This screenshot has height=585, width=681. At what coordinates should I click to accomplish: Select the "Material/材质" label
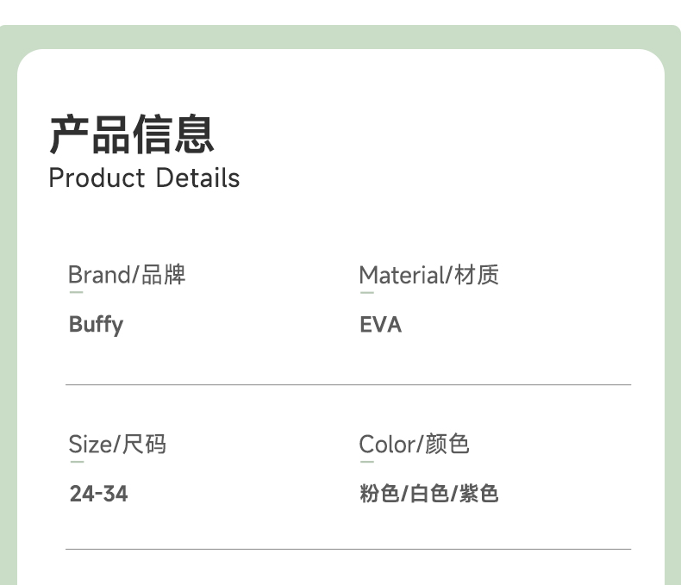pyautogui.click(x=428, y=275)
